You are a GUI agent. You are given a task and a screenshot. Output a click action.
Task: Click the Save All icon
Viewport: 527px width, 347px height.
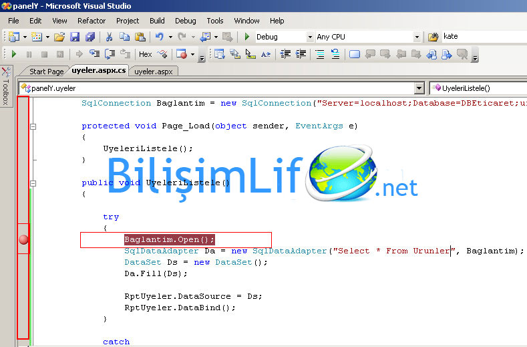coord(90,37)
